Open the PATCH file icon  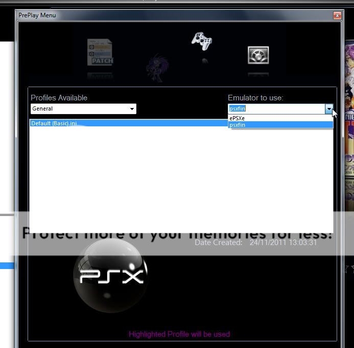tap(100, 52)
